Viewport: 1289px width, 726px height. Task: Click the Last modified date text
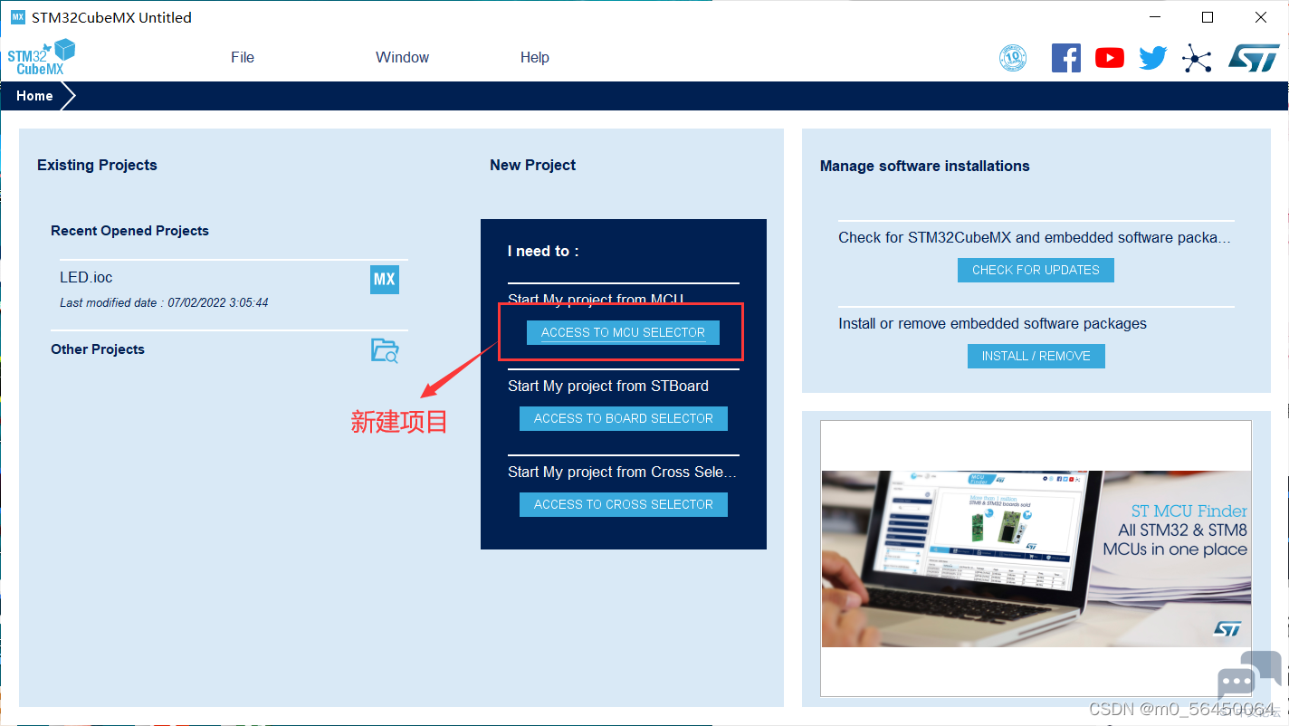[164, 302]
